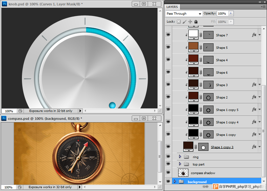267x191 pixels.
Task: Open status bar menu arrow in knob.psd
Action: (x=80, y=111)
